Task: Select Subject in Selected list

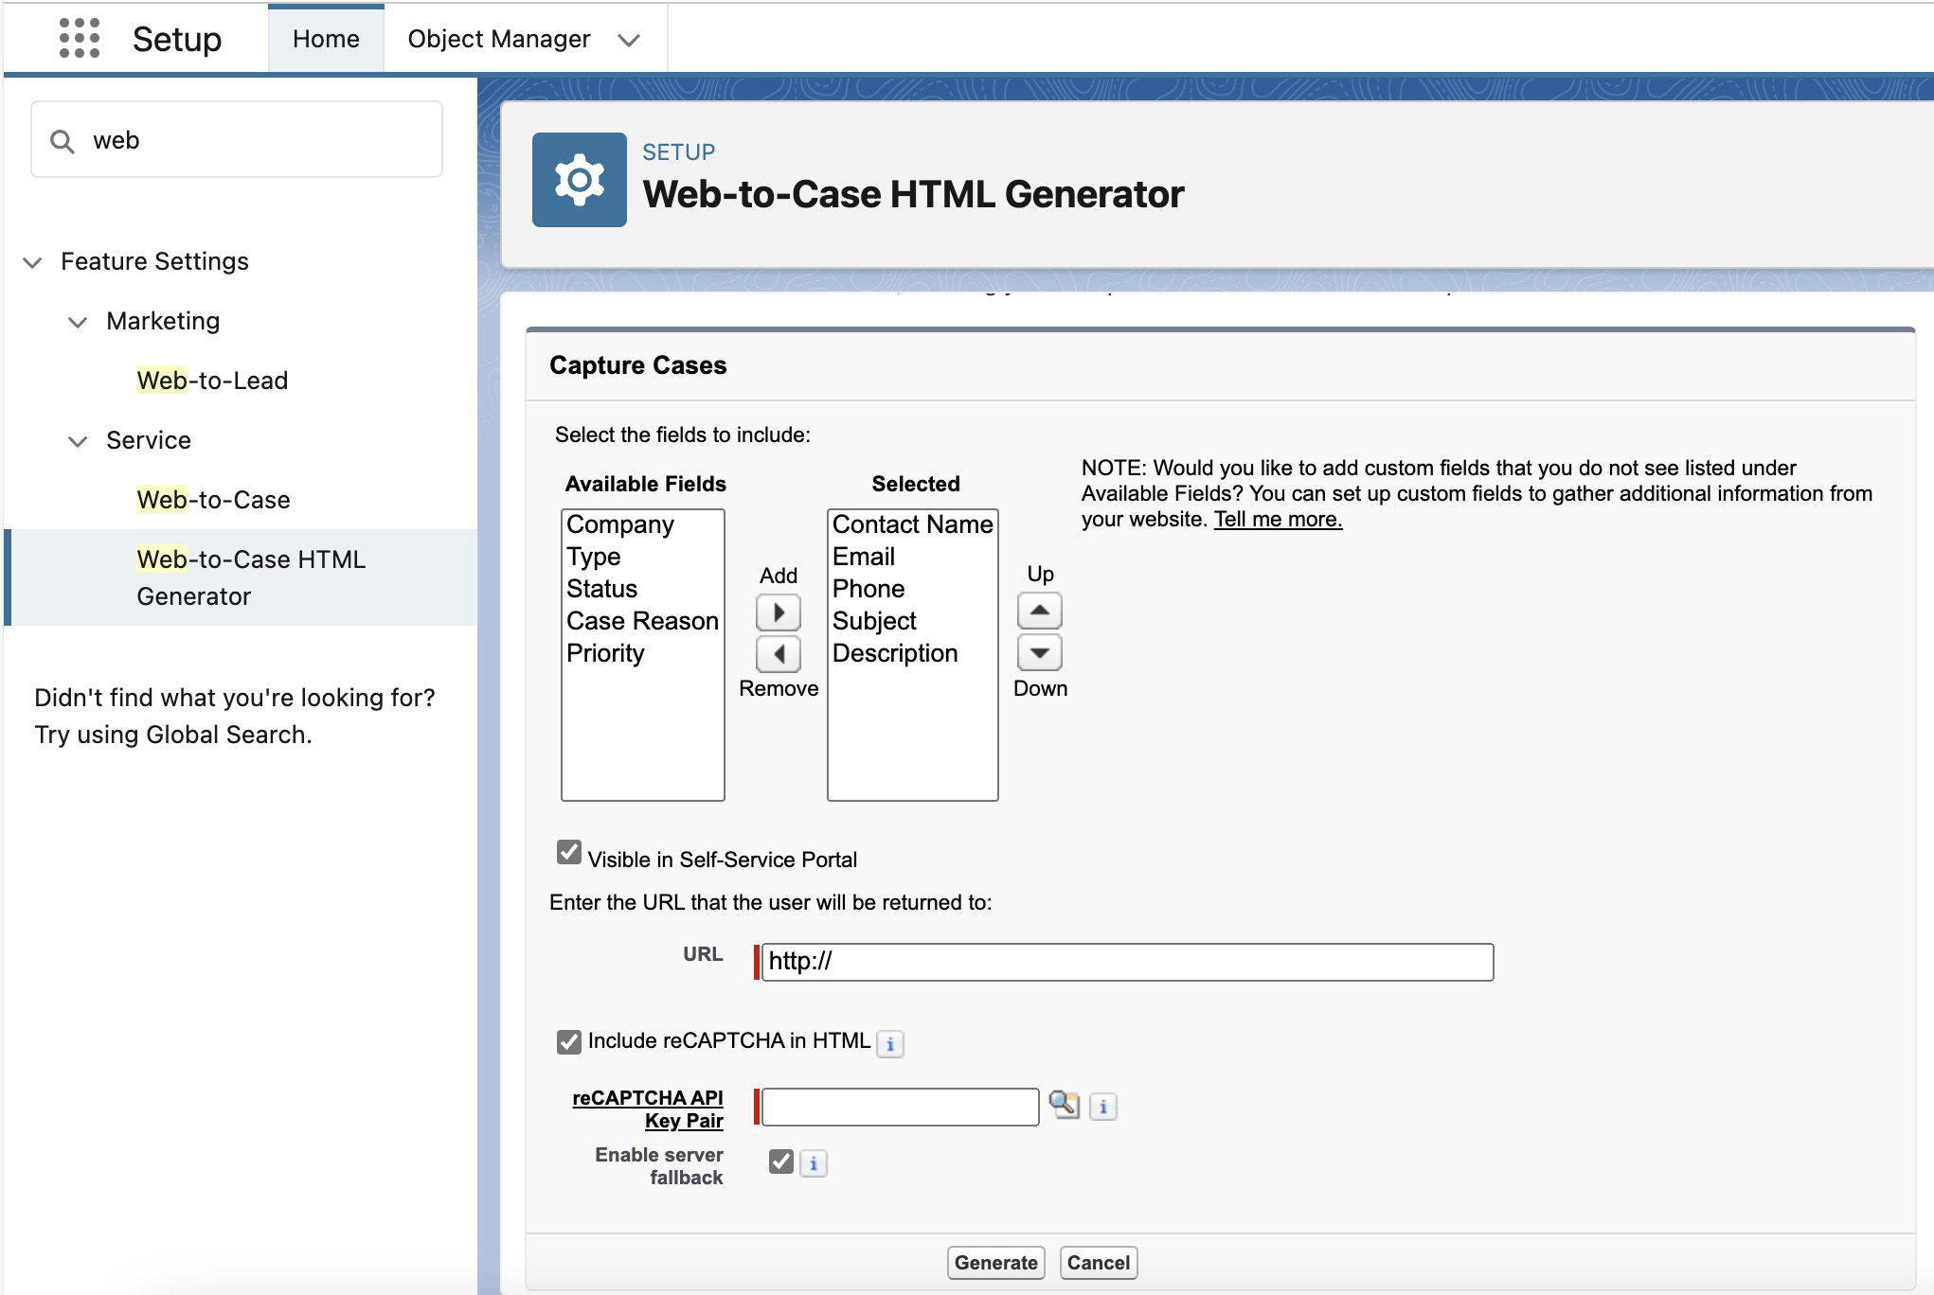Action: pyautogui.click(x=913, y=621)
